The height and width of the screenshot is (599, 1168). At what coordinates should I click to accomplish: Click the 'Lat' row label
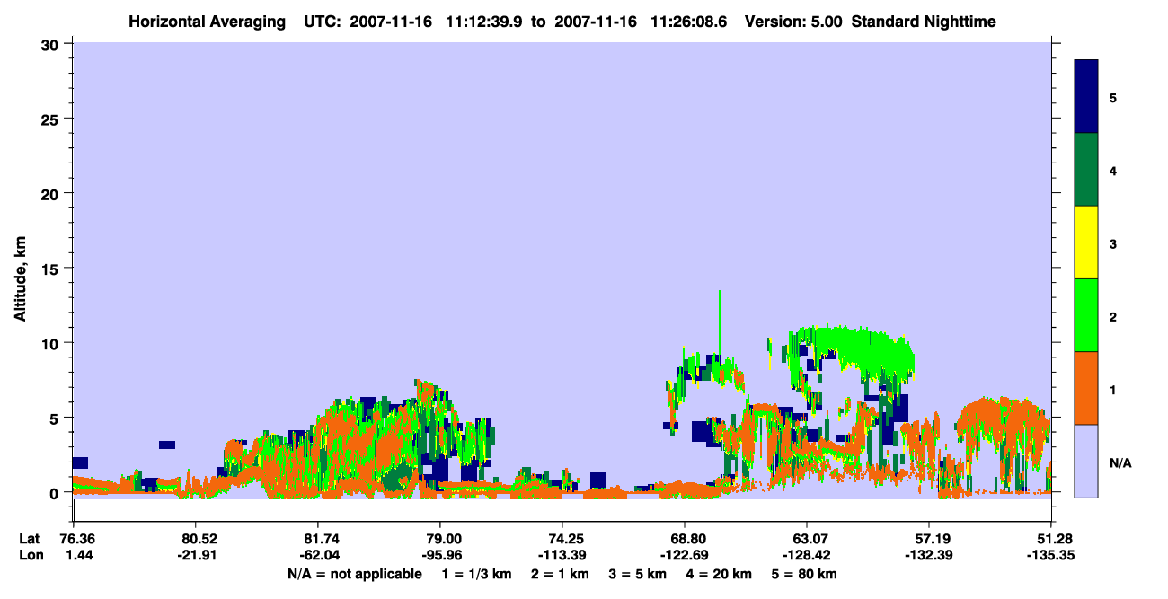point(29,539)
